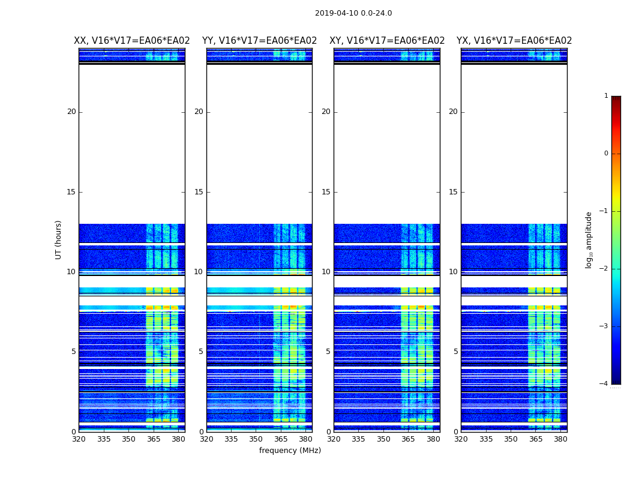
Task: Select the YX, V16*V17=EA06*EA02 panel title
Action: (x=514, y=41)
